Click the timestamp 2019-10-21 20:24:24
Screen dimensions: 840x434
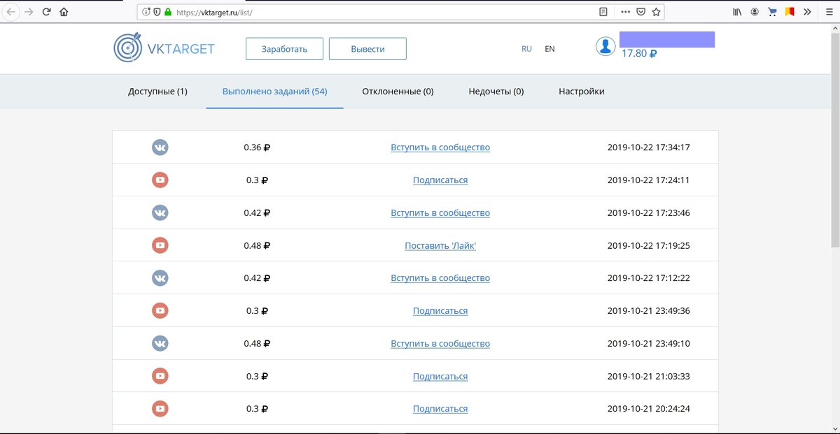click(x=649, y=409)
